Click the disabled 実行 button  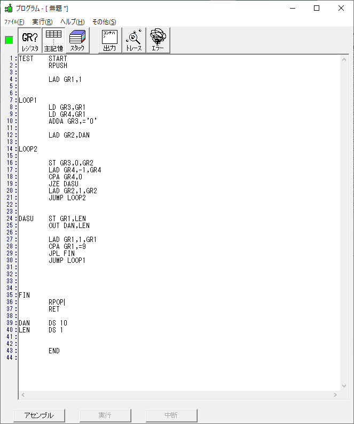pos(105,415)
